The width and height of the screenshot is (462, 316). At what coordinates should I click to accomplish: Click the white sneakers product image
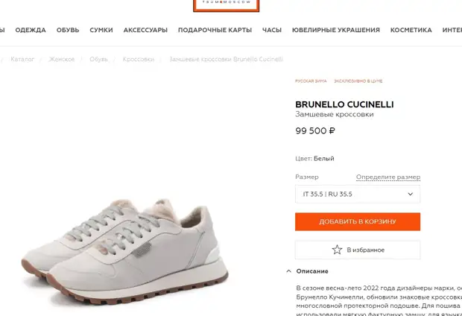pos(125,252)
